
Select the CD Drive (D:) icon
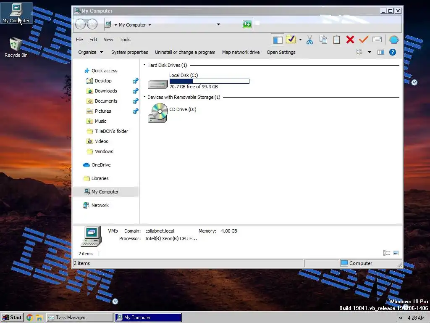(x=158, y=113)
